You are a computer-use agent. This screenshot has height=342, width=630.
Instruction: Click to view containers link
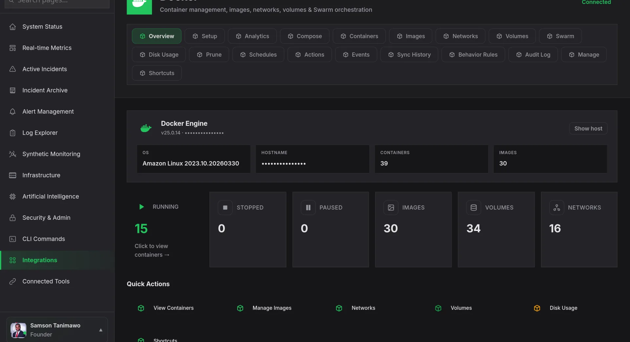click(152, 250)
